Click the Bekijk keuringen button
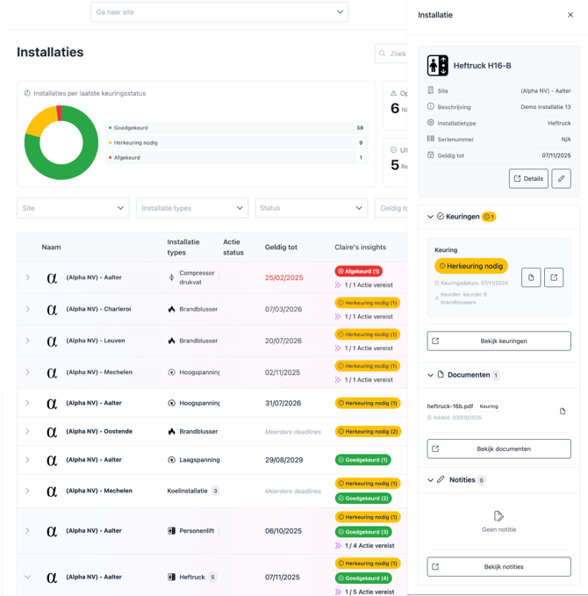The image size is (588, 596). [498, 341]
